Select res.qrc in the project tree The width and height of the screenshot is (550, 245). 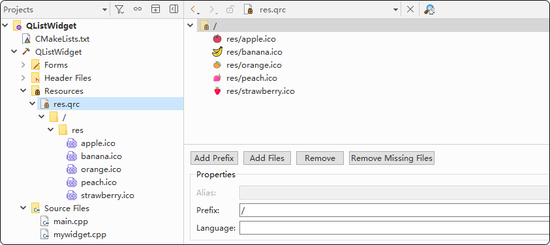click(x=67, y=104)
